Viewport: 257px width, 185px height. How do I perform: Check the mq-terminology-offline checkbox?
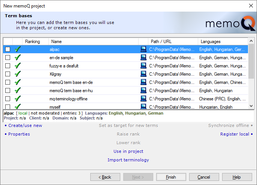coord(8,99)
